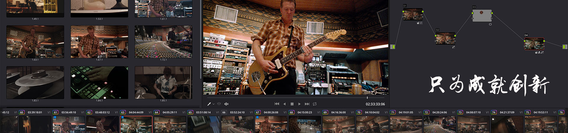Click the window badge below node 03
Viewport: 568px width, 133px height.
coord(490,24)
